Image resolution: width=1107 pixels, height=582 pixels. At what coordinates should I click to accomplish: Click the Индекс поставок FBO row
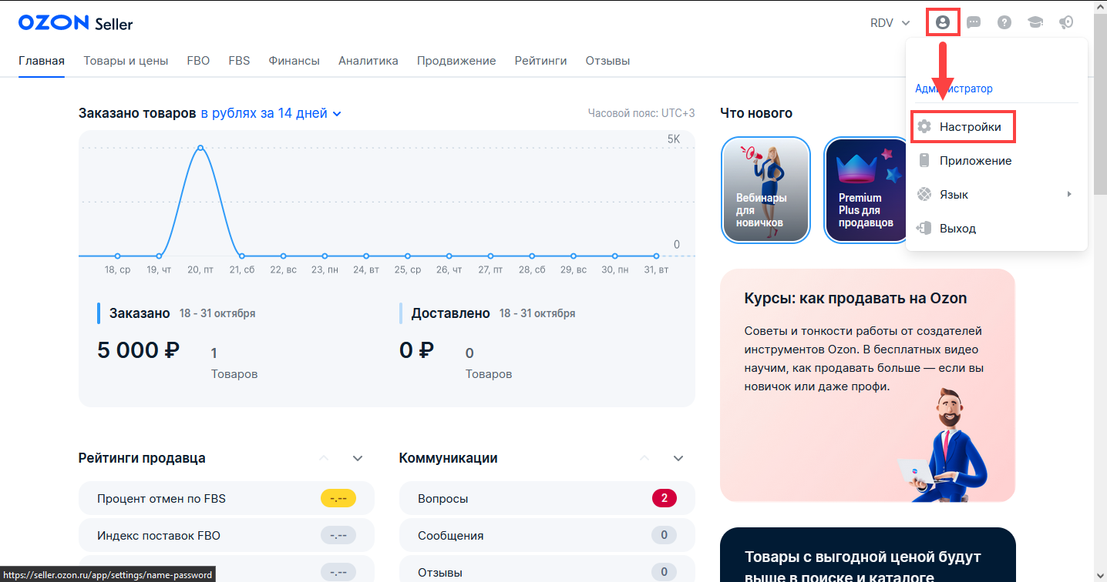(x=227, y=536)
